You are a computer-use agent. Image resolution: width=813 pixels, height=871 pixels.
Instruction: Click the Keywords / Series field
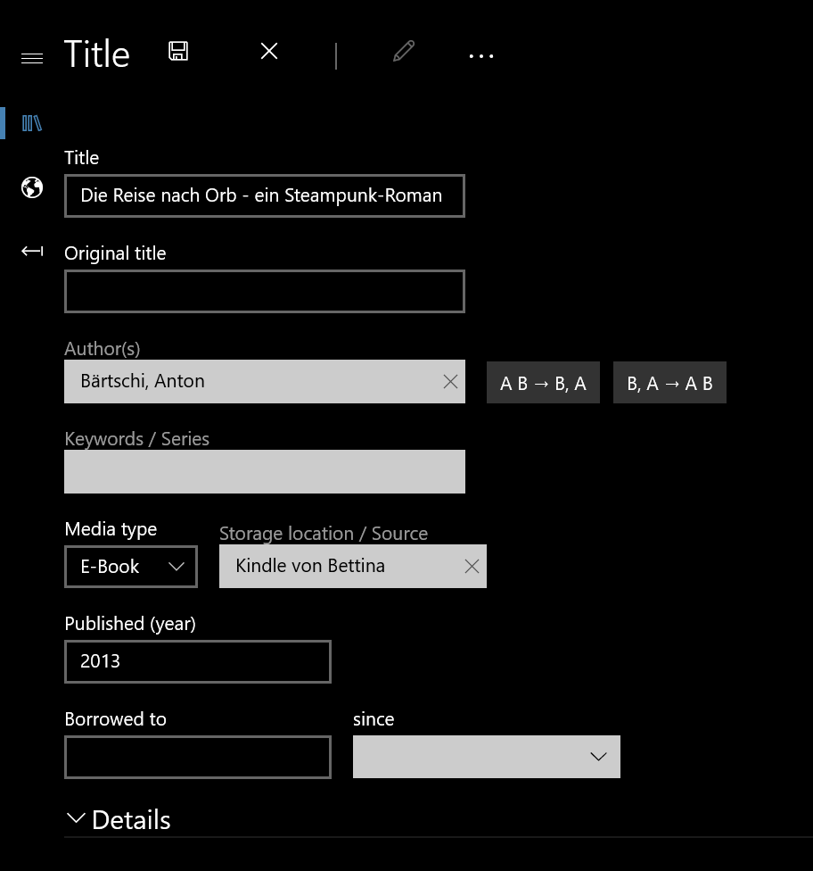264,471
